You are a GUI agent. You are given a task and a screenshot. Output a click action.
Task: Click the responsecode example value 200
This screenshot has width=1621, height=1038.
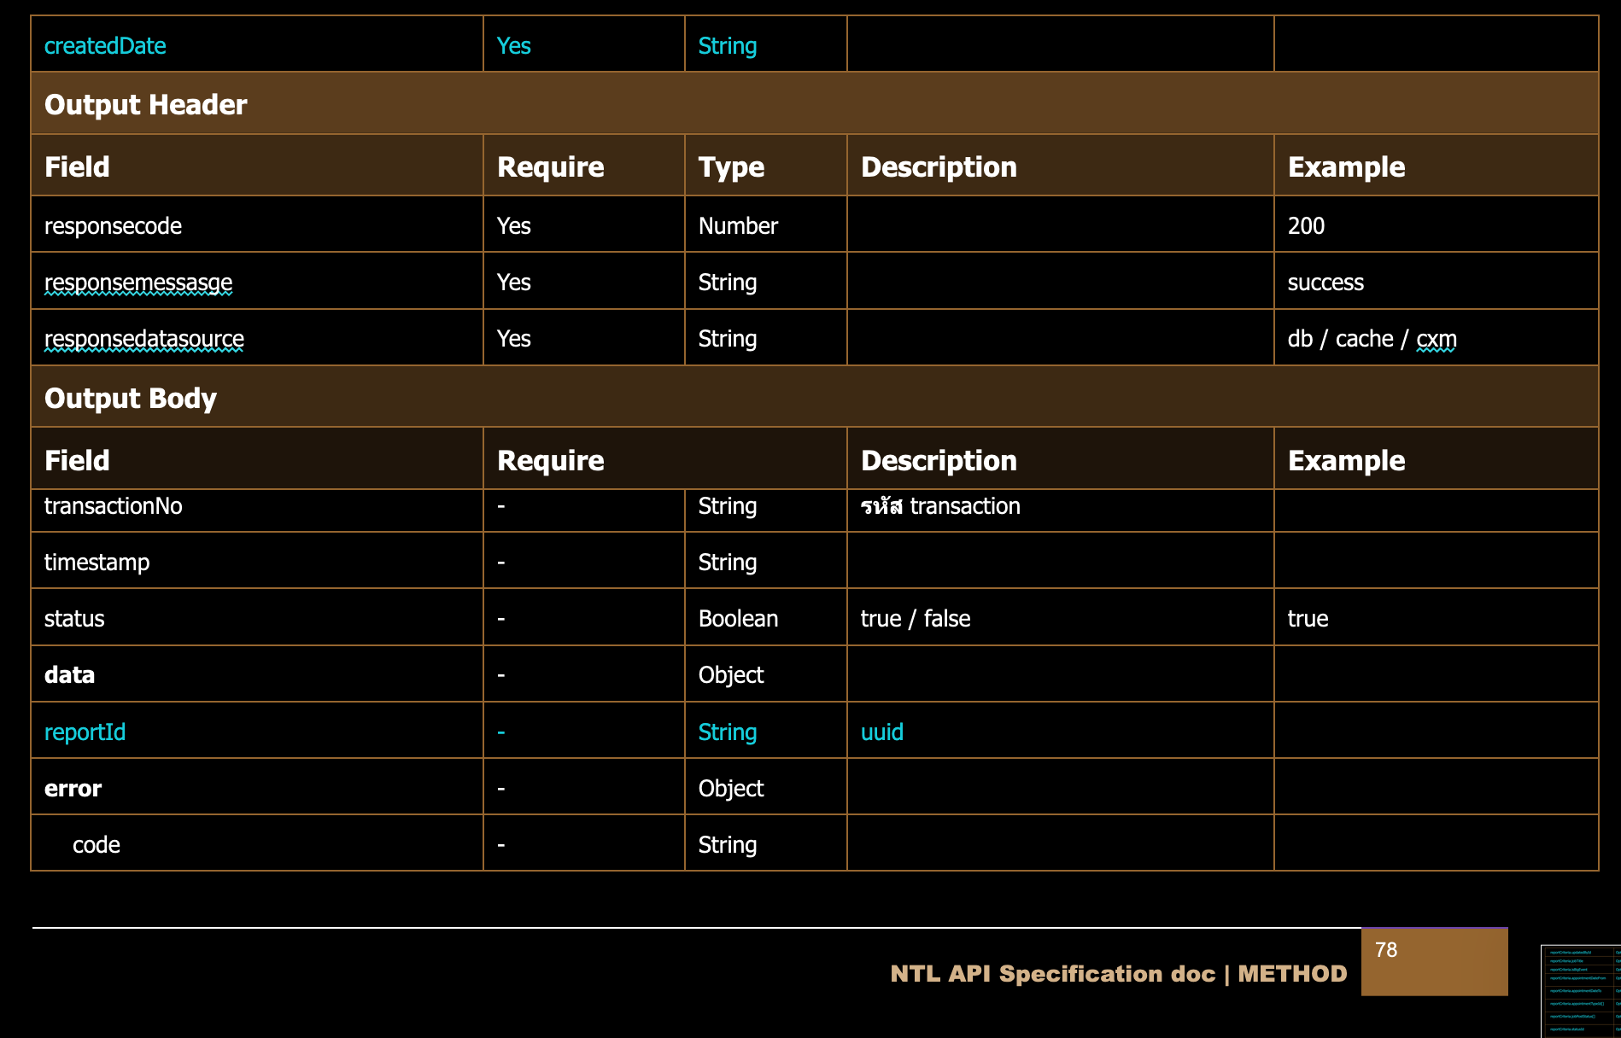[x=1306, y=226]
